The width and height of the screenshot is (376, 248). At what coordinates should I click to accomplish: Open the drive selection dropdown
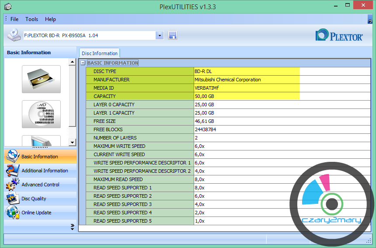point(159,35)
